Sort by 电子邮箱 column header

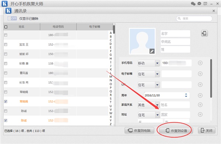[x=95, y=27]
